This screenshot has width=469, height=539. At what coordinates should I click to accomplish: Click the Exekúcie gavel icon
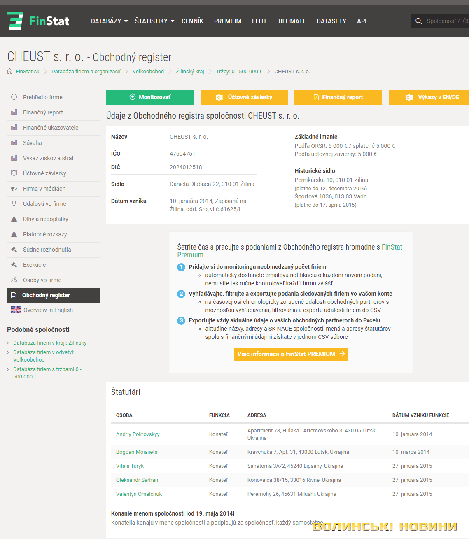[14, 265]
